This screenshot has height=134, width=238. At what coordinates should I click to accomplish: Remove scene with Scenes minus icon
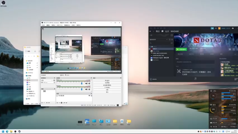pyautogui.click(x=44, y=103)
